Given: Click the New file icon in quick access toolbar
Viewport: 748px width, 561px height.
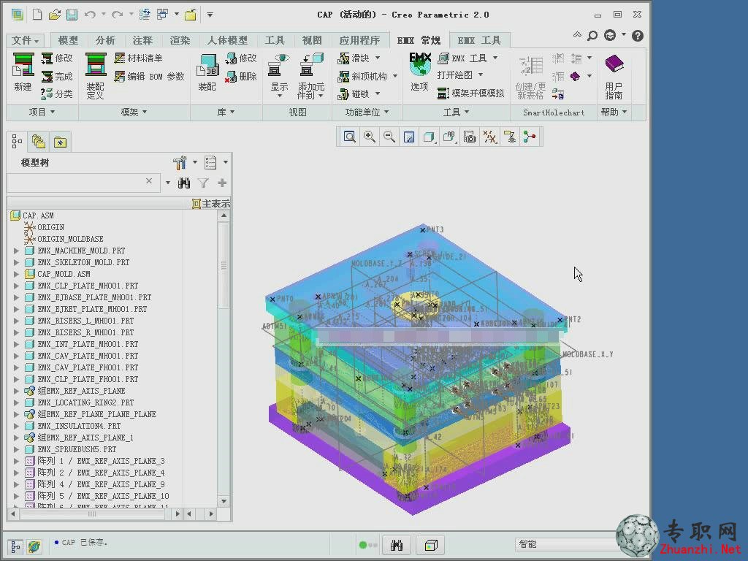Looking at the screenshot, I should pyautogui.click(x=37, y=15).
